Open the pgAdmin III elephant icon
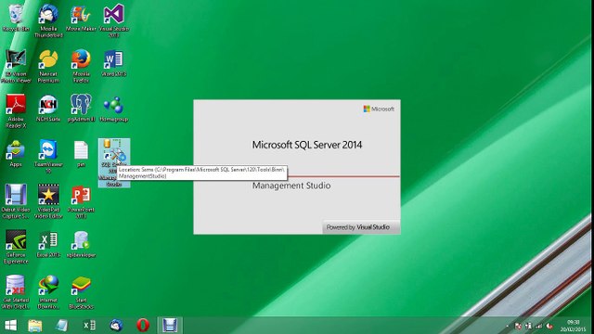The width and height of the screenshot is (594, 334). (x=81, y=109)
